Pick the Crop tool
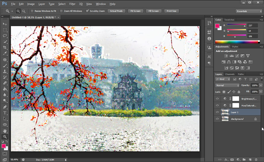This screenshot has height=162, width=264. [5, 47]
